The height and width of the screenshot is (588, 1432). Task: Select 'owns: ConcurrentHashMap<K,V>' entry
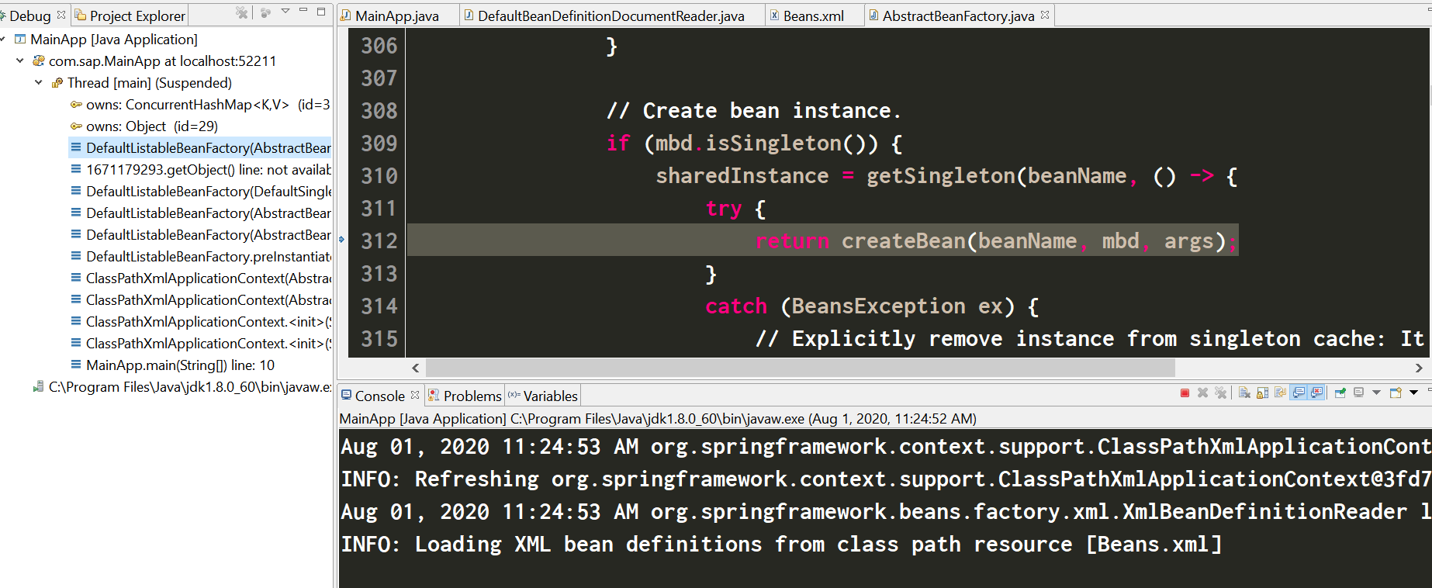200,105
